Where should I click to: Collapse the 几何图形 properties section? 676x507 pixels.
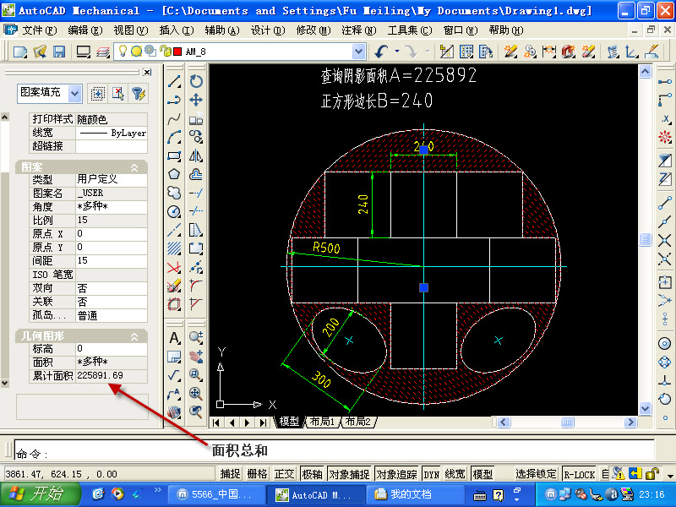point(134,336)
